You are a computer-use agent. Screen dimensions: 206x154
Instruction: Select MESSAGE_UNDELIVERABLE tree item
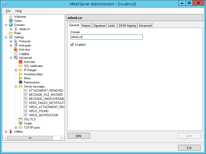pos(47,99)
